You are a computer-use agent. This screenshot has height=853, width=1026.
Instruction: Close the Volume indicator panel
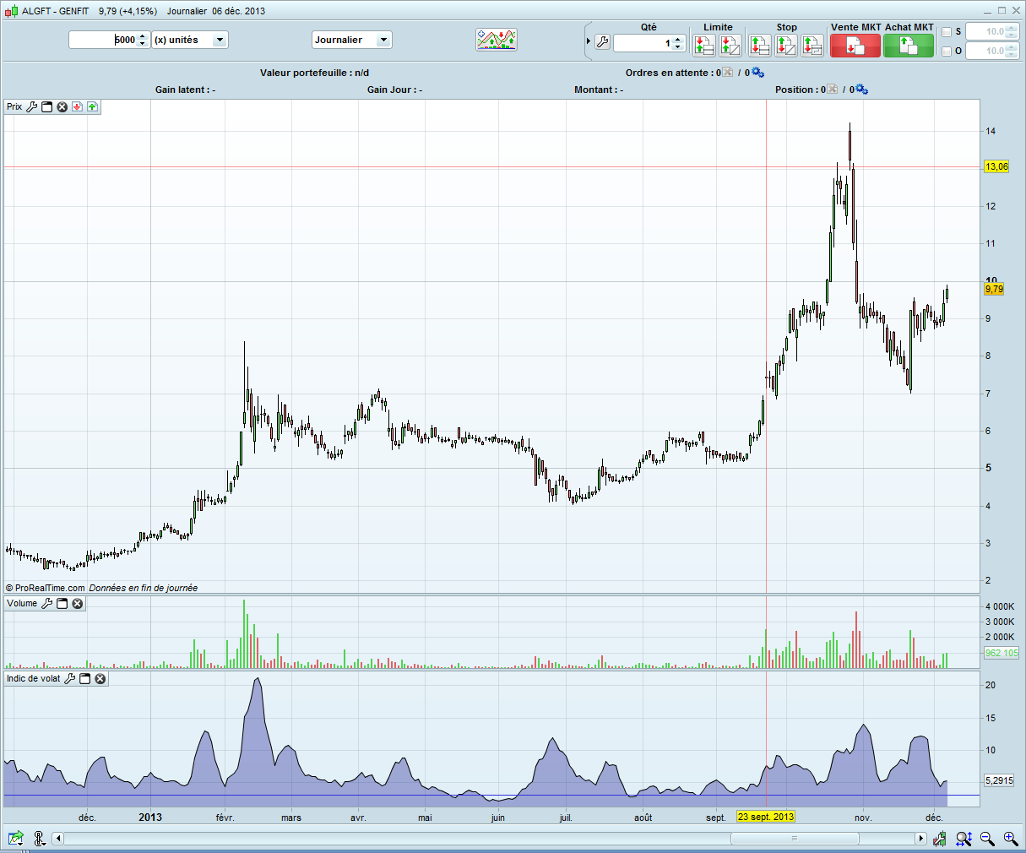pos(78,604)
